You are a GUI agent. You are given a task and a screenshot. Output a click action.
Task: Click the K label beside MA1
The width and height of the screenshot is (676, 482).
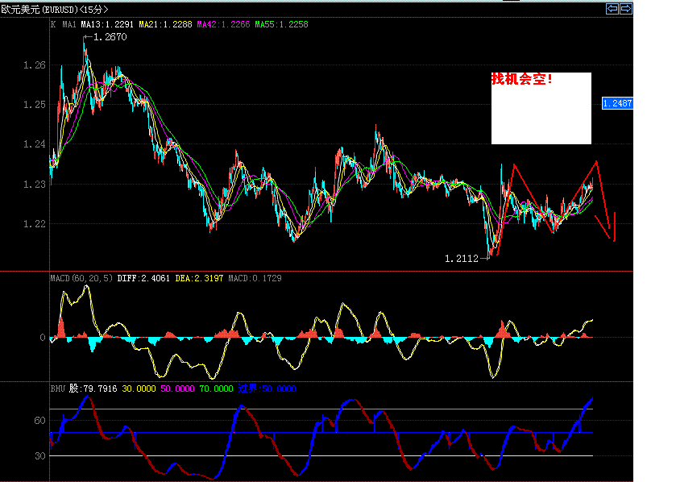click(x=53, y=24)
